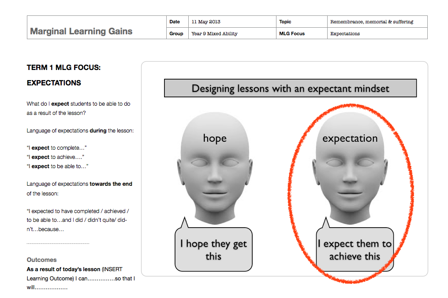This screenshot has width=448, height=298.
Task: Click the "Marginal Learning Gains" title cell
Action: tap(81, 31)
